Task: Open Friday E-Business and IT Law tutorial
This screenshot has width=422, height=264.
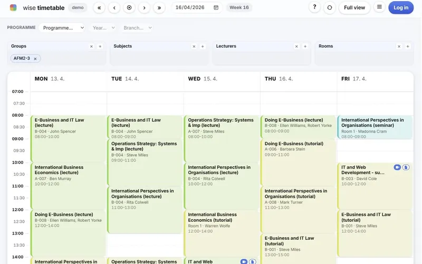Action: point(375,233)
